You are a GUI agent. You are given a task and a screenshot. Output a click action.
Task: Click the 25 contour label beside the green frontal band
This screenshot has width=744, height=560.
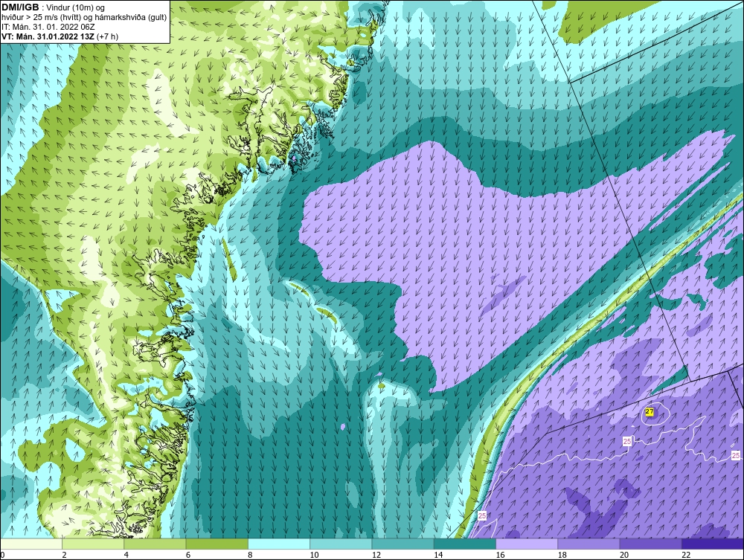482,516
